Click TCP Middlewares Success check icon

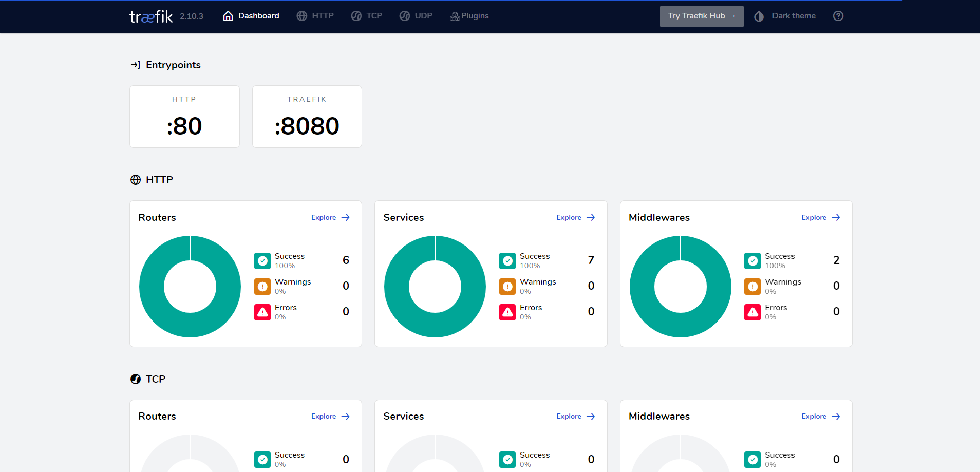pyautogui.click(x=752, y=460)
